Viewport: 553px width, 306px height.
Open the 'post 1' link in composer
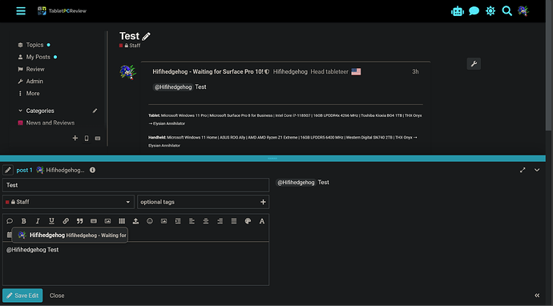point(24,170)
